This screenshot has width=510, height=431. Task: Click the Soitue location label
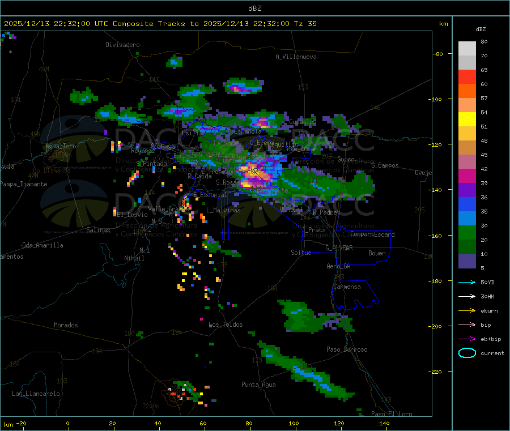pyautogui.click(x=301, y=253)
